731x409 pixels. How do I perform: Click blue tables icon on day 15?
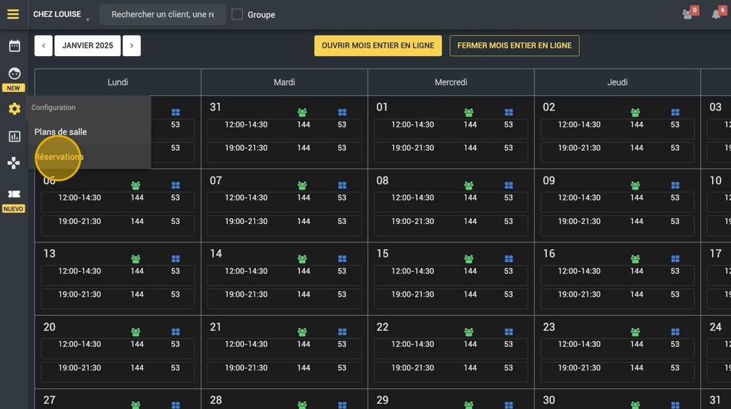[x=508, y=259]
